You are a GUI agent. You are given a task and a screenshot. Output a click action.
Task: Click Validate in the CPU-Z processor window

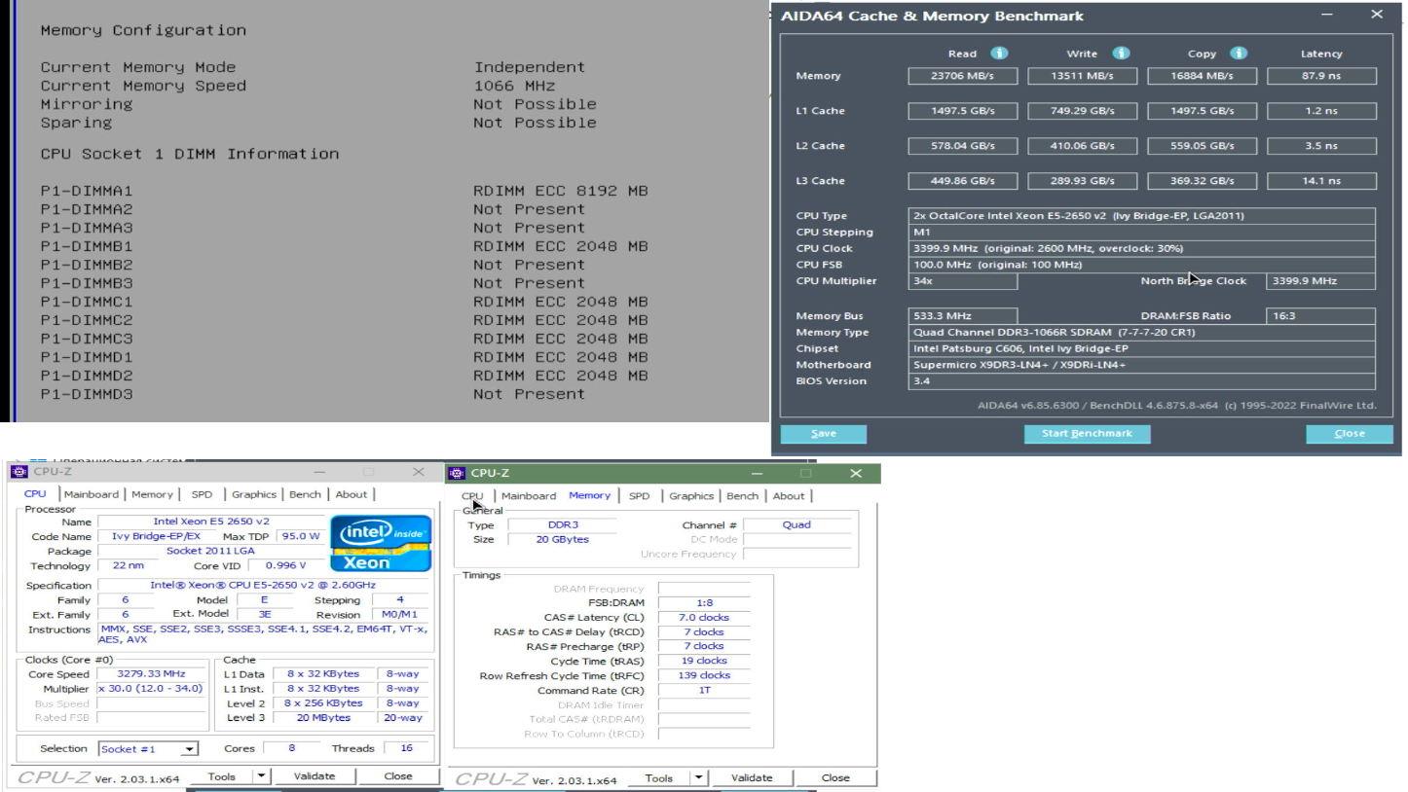click(x=314, y=776)
